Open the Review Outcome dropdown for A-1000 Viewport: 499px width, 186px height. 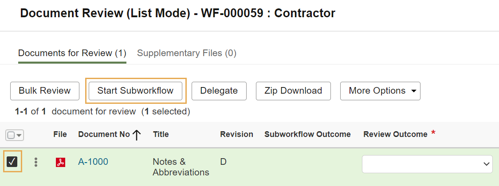[427, 164]
